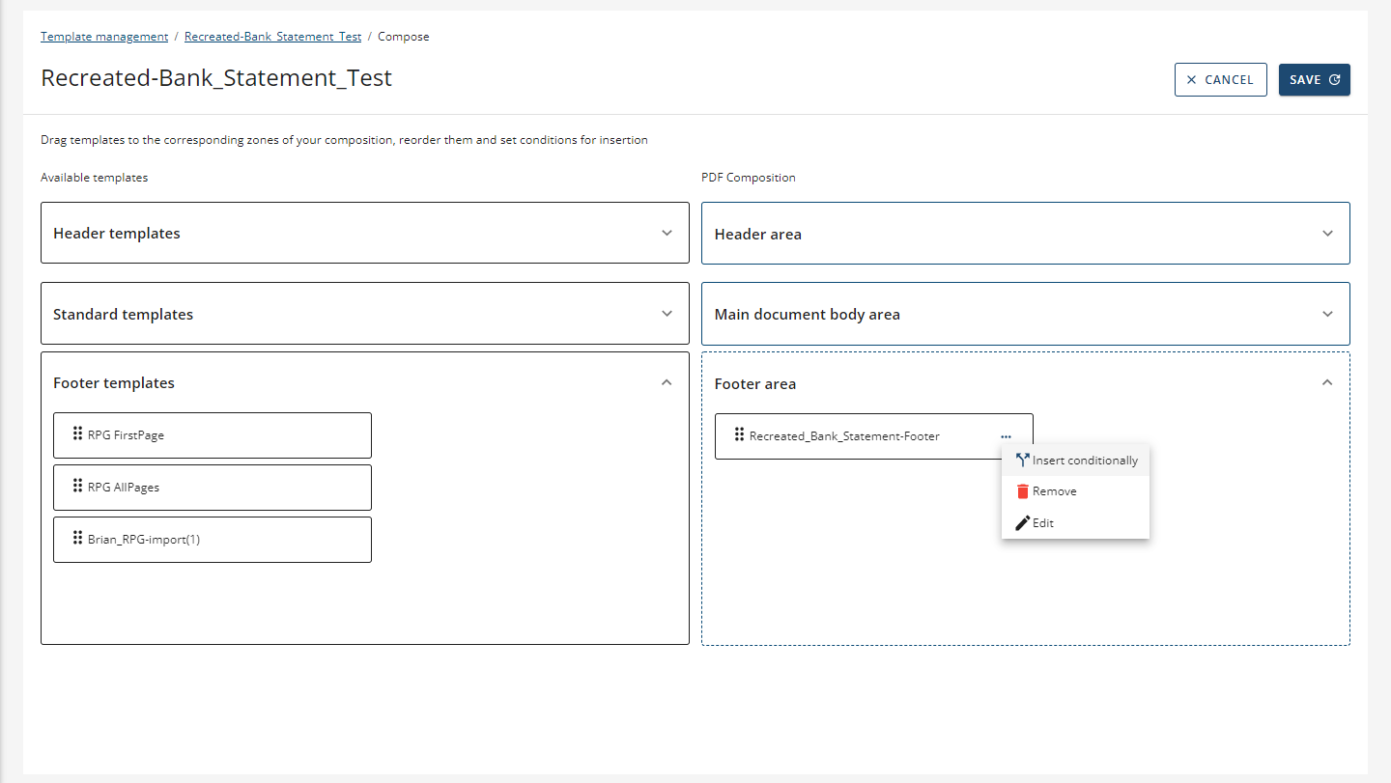The width and height of the screenshot is (1391, 783).
Task: Expand the Main document body area
Action: pos(1327,314)
